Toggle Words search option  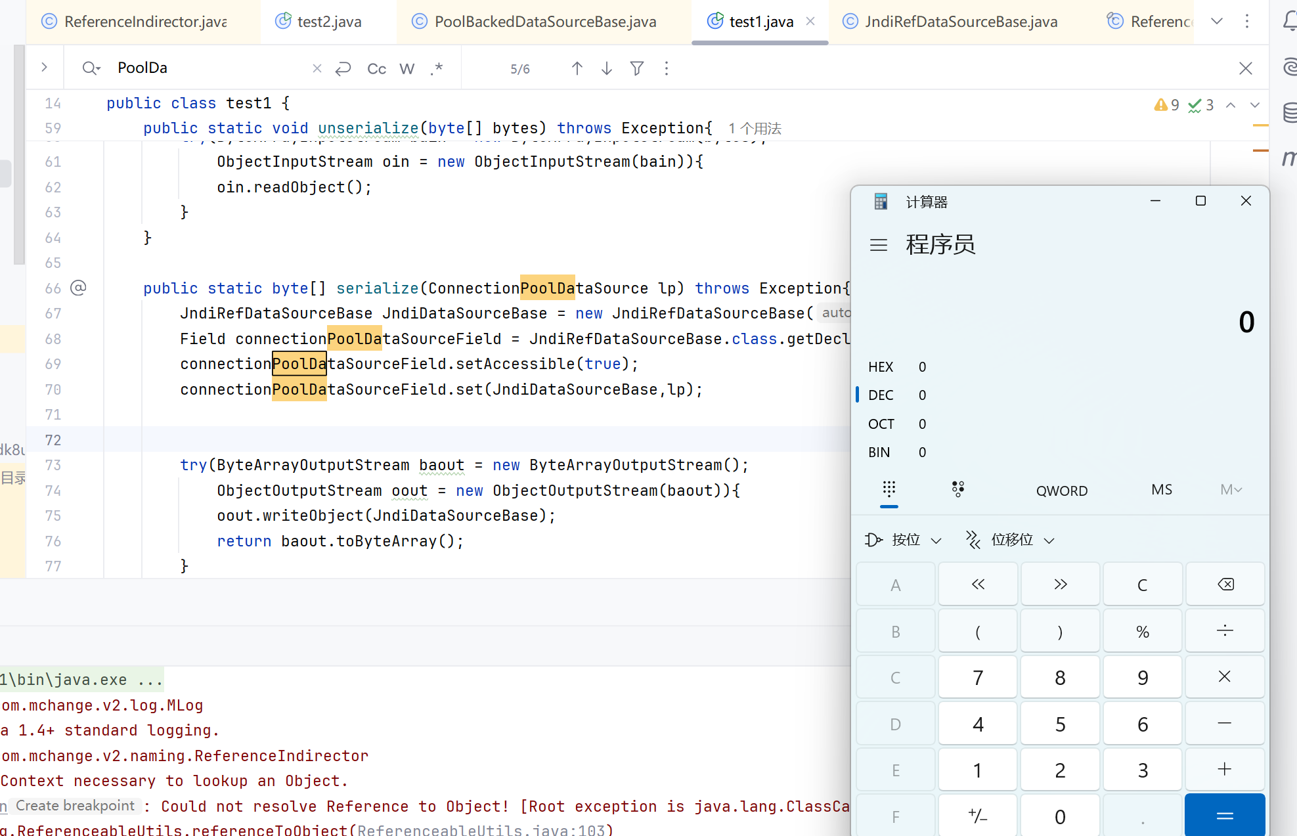click(407, 68)
